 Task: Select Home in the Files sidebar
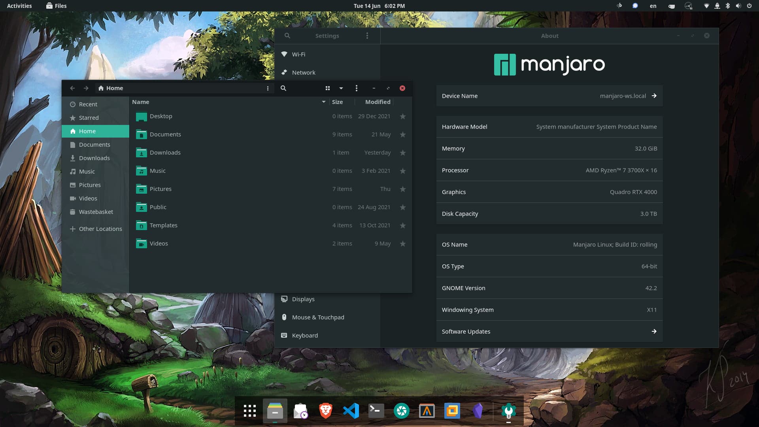[x=95, y=131]
